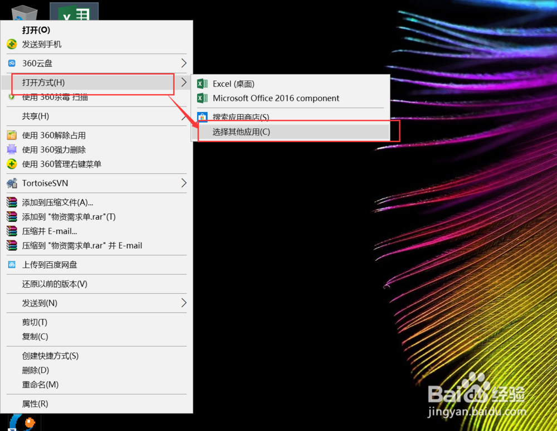The height and width of the screenshot is (431, 557).
Task: Open the 360云盘 menu entry
Action: [x=96, y=64]
